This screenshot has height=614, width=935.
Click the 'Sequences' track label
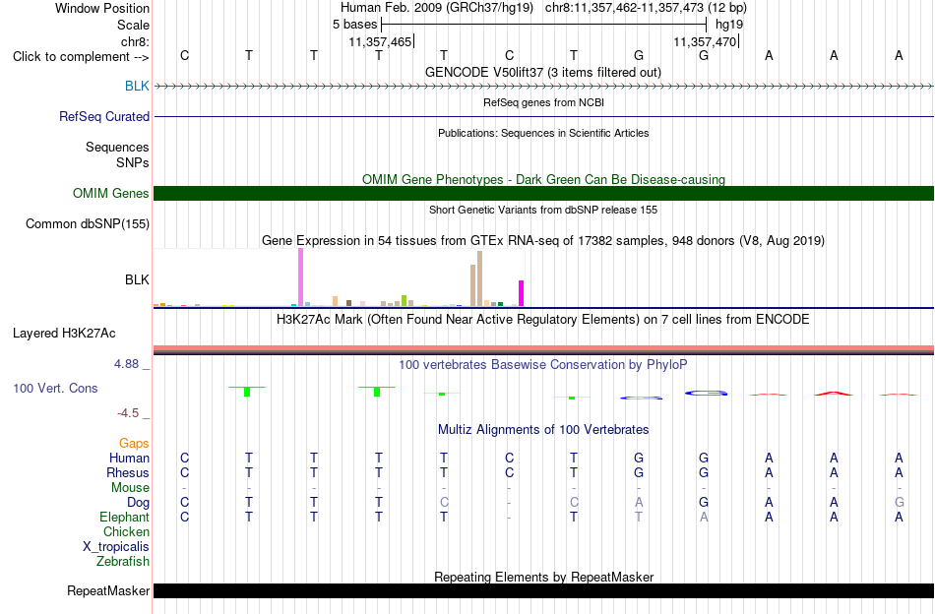click(x=117, y=148)
